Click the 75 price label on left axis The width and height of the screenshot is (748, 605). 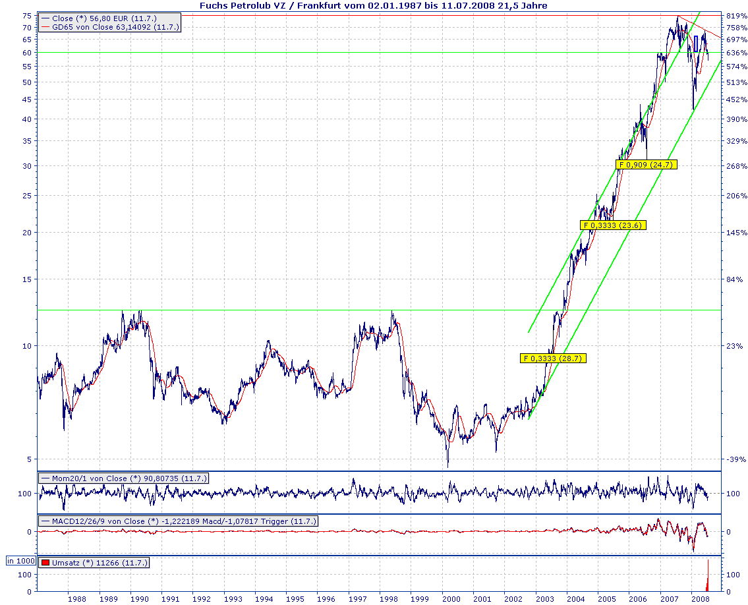pyautogui.click(x=27, y=16)
